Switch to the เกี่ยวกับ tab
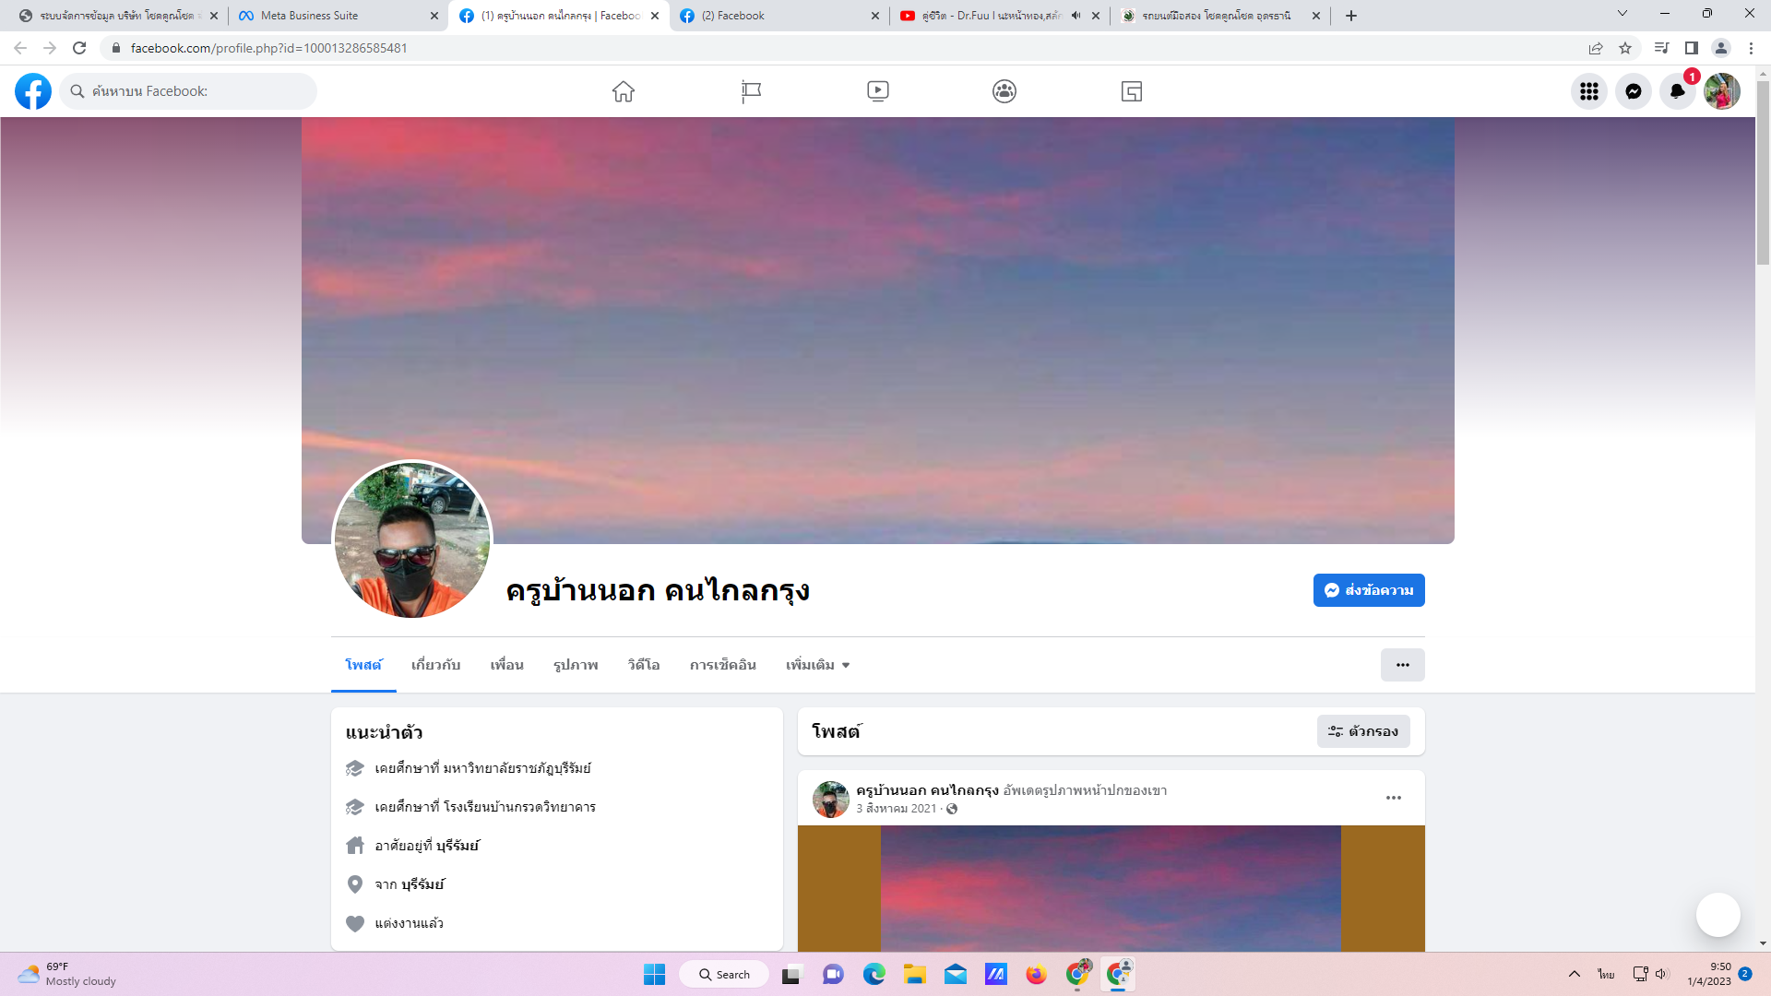Image resolution: width=1771 pixels, height=996 pixels. pyautogui.click(x=435, y=665)
